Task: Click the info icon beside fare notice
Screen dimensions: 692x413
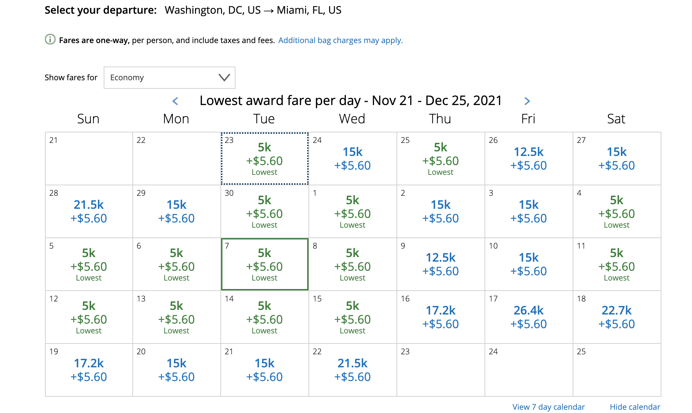Action: (50, 39)
